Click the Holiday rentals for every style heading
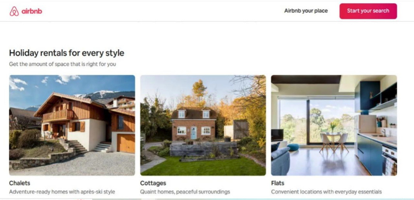 tap(67, 53)
